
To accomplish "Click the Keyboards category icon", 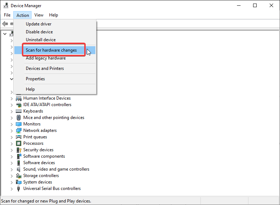I will click(x=19, y=111).
